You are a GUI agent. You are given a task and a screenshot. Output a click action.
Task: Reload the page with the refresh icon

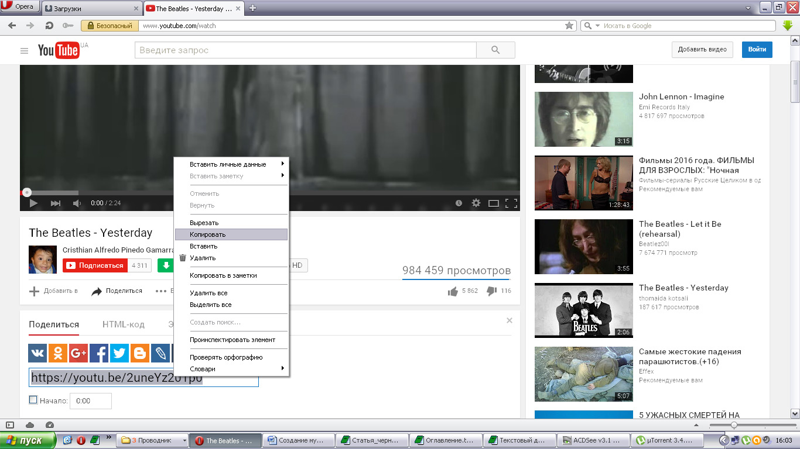coord(49,26)
